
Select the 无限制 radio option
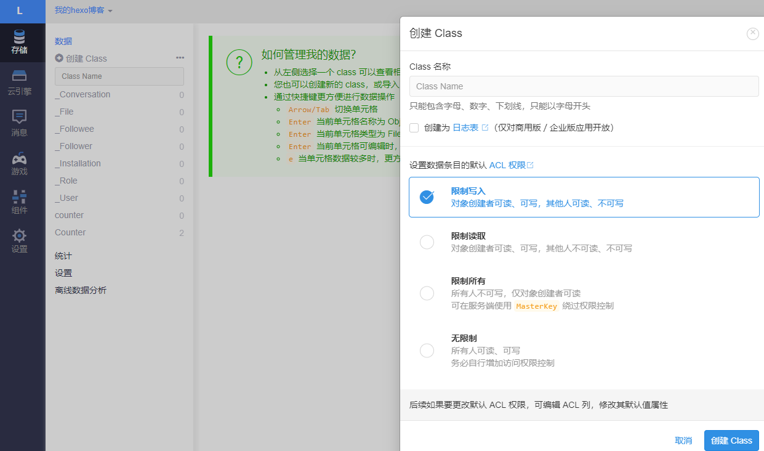click(x=427, y=351)
